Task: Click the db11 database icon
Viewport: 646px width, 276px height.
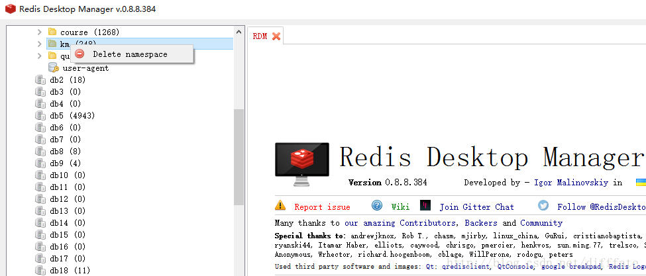Action: click(40, 187)
